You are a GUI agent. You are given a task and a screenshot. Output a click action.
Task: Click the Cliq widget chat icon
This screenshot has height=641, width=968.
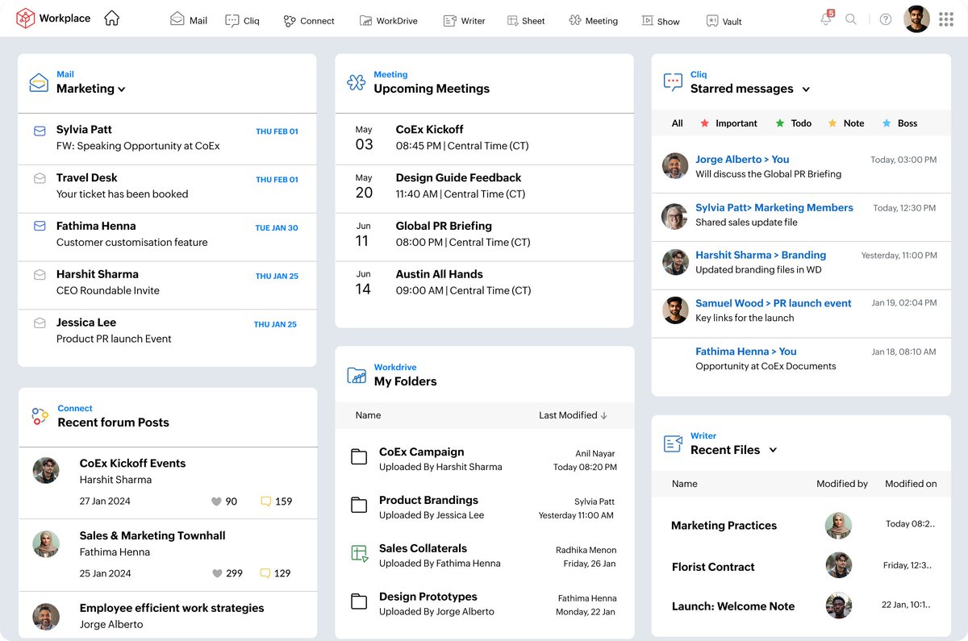point(673,82)
